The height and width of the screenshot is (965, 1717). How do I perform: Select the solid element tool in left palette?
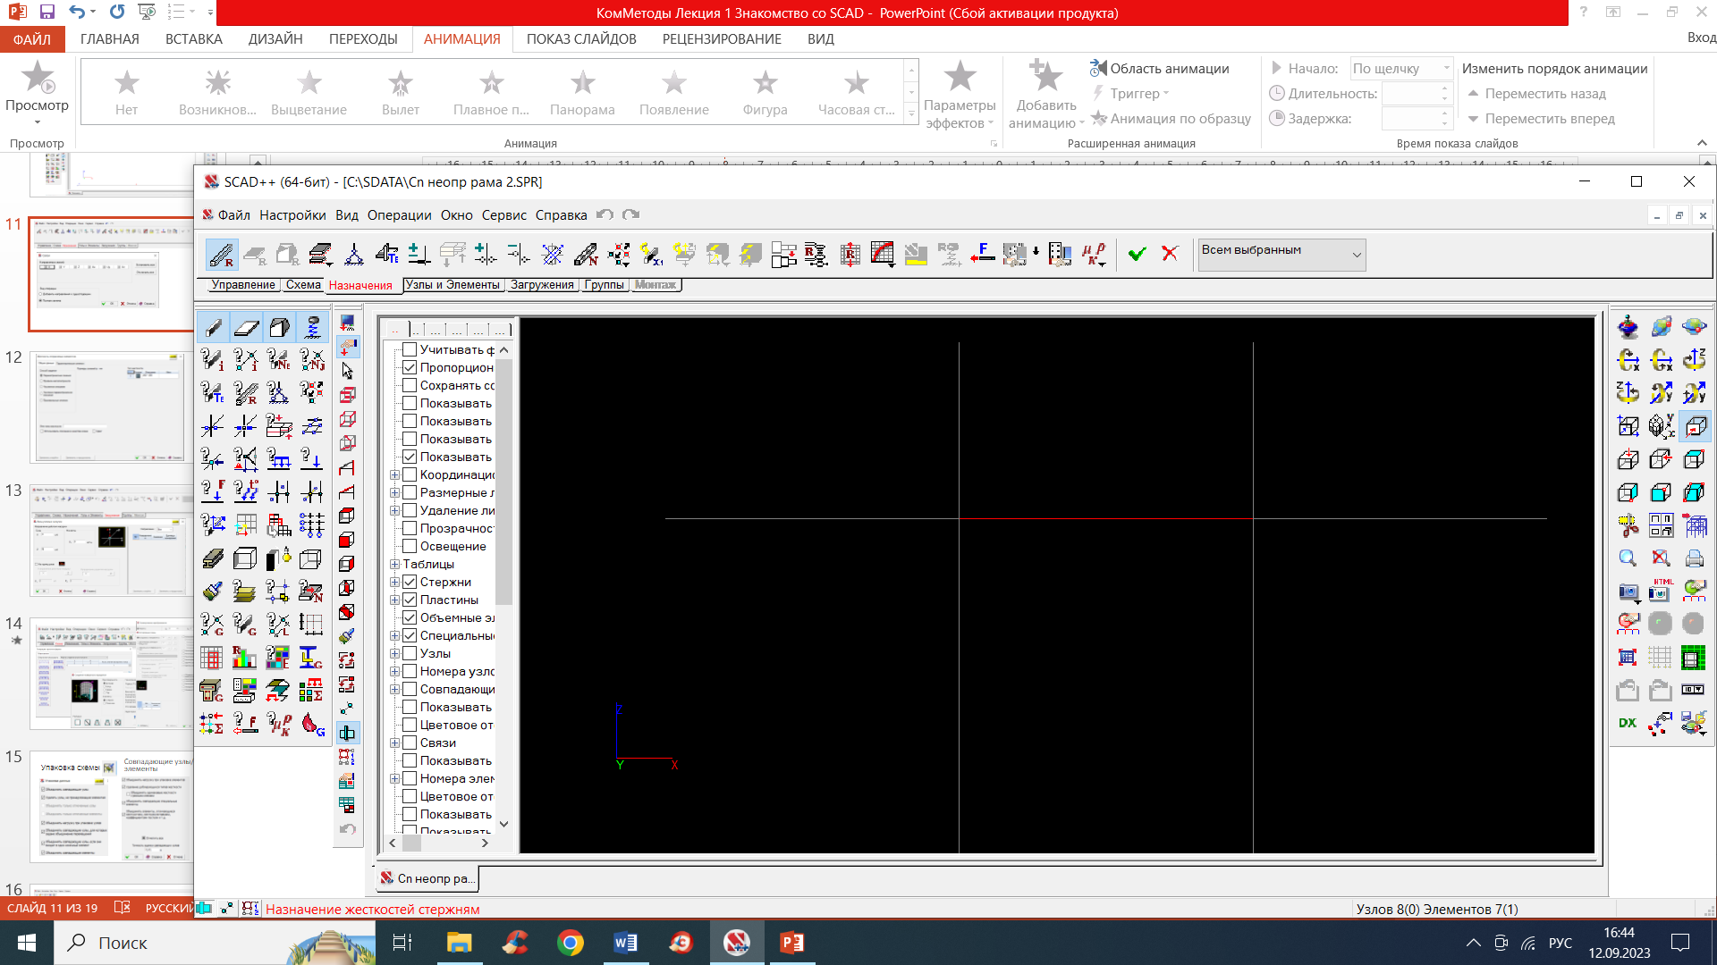tap(279, 328)
